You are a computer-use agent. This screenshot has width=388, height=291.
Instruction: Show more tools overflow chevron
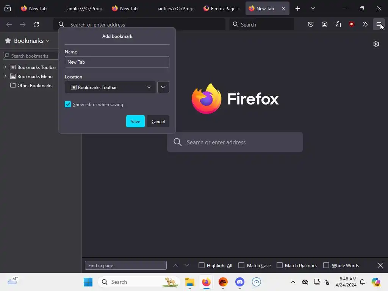365,24
